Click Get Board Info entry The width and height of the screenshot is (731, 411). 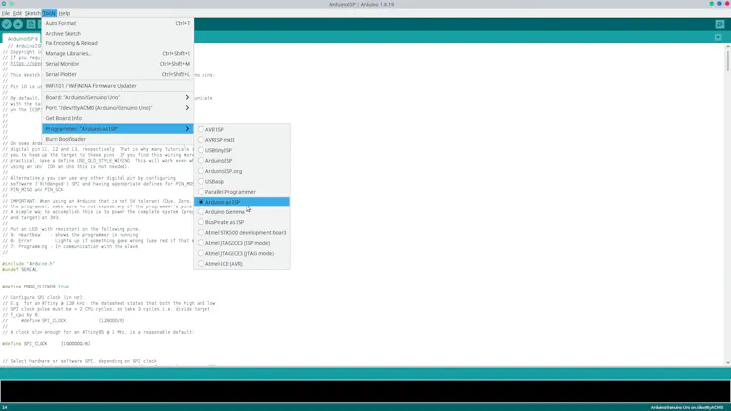point(118,118)
